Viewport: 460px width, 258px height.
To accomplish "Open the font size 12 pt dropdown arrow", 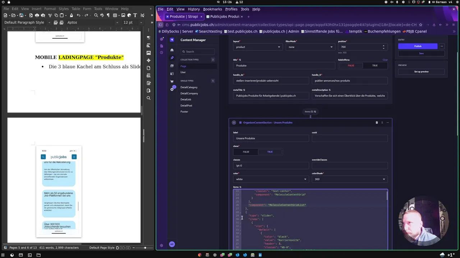I will coord(141,22).
